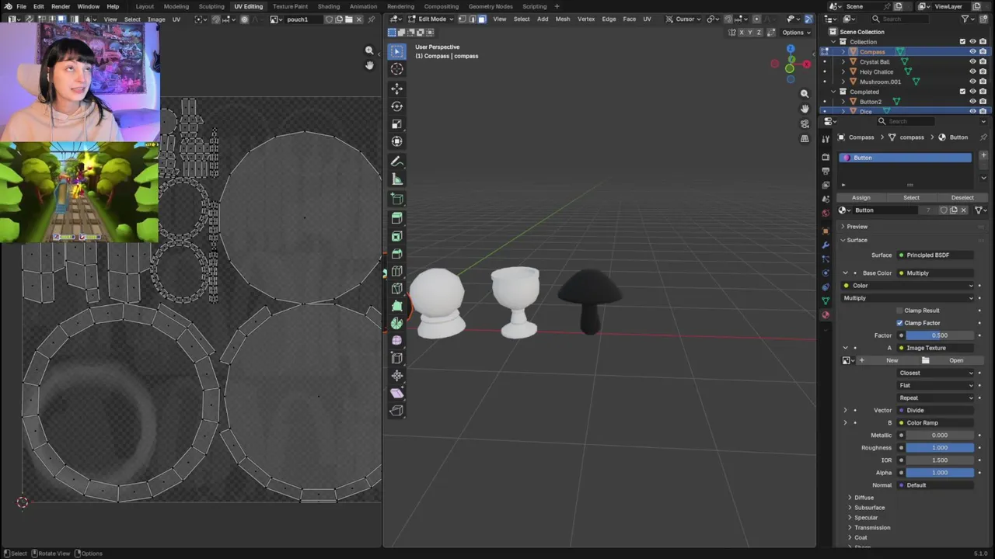Select the Scale tool in viewport toolbar
Screen dimensions: 995x559
[x=396, y=124]
